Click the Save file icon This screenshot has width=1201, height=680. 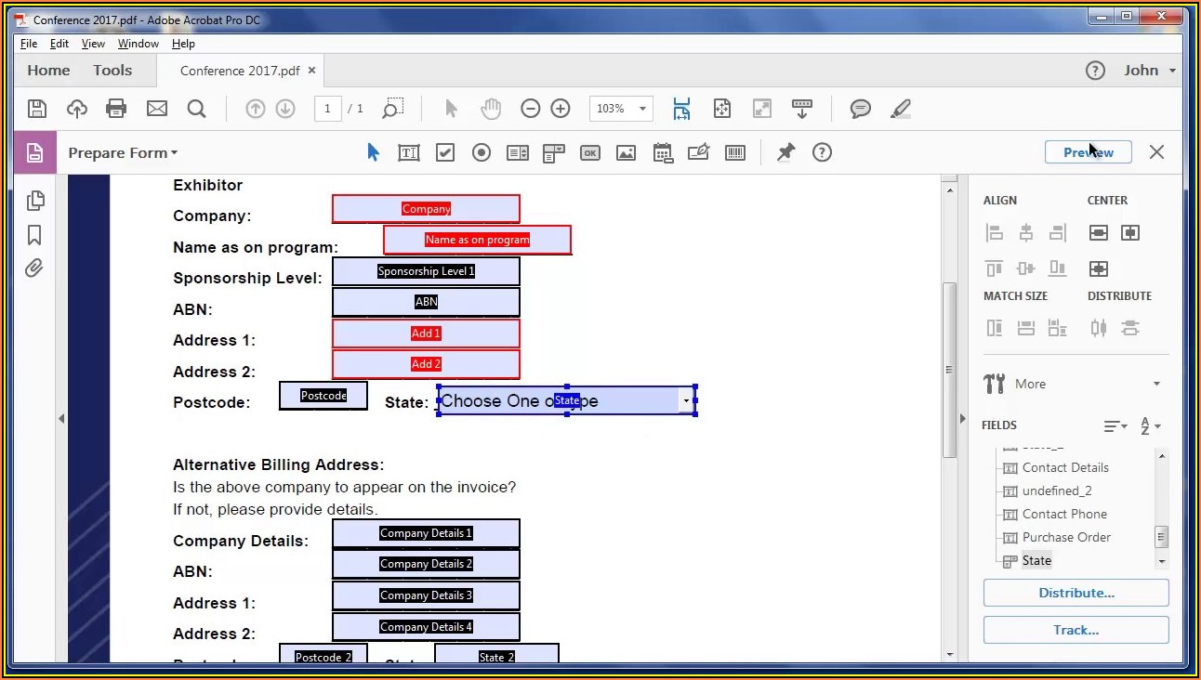pyautogui.click(x=37, y=109)
